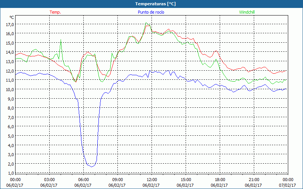Select the 10,0 y-axis value
Viewport: 303px width, 189px height.
[x=10, y=90]
